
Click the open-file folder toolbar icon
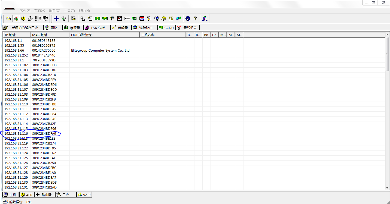[8, 18]
